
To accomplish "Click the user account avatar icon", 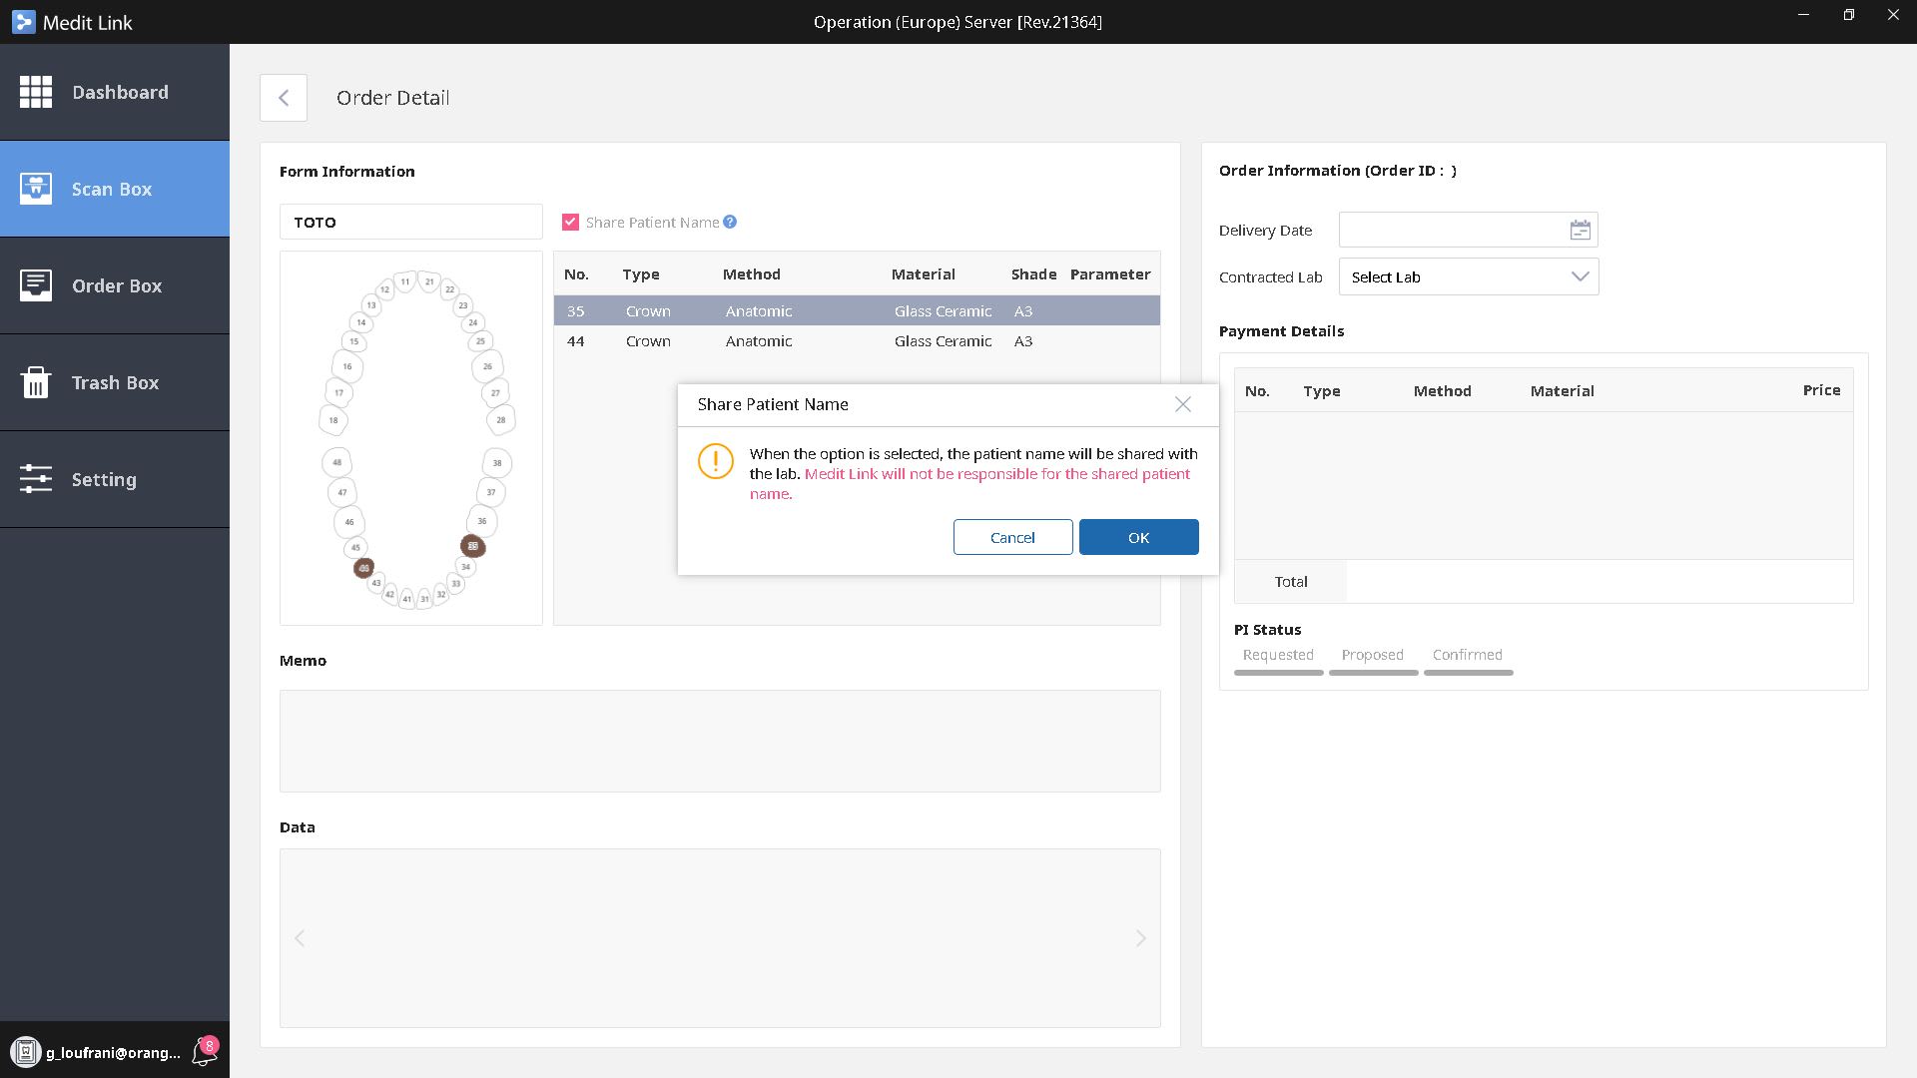I will pyautogui.click(x=26, y=1051).
